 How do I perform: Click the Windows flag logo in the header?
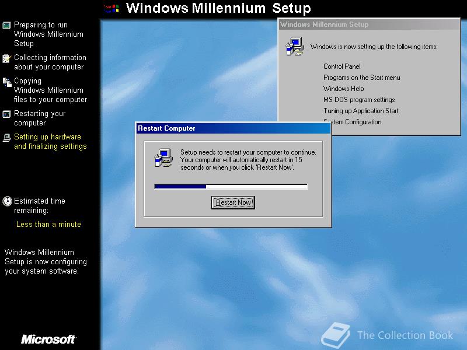coord(111,8)
